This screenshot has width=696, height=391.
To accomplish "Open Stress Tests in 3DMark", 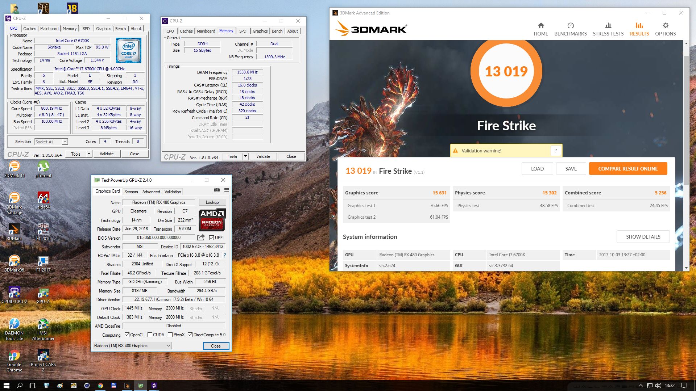I will pyautogui.click(x=608, y=29).
